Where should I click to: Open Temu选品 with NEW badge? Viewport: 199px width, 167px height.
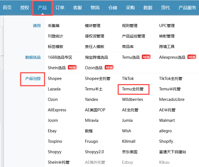(x=131, y=57)
